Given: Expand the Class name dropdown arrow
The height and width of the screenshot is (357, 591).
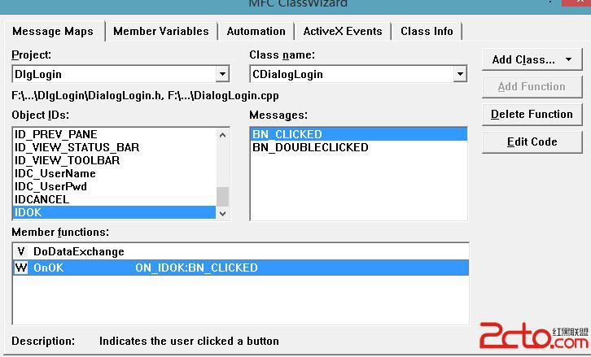Looking at the screenshot, I should pyautogui.click(x=460, y=74).
